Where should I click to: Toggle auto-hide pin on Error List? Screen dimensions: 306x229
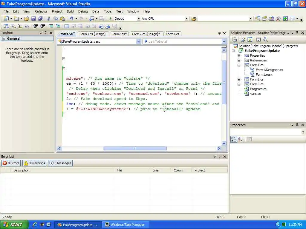220,156
